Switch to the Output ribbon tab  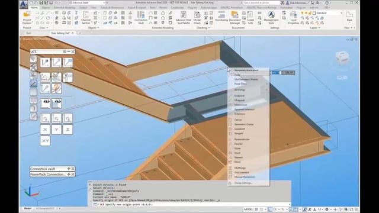83,8
